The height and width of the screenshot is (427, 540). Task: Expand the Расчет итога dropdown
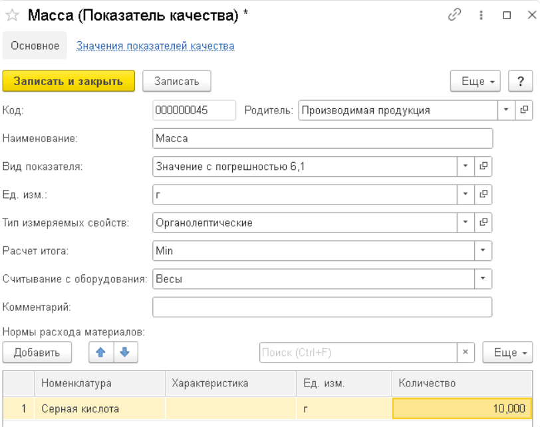pos(483,250)
